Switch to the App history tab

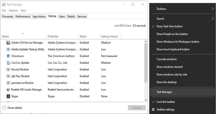pos(39,17)
